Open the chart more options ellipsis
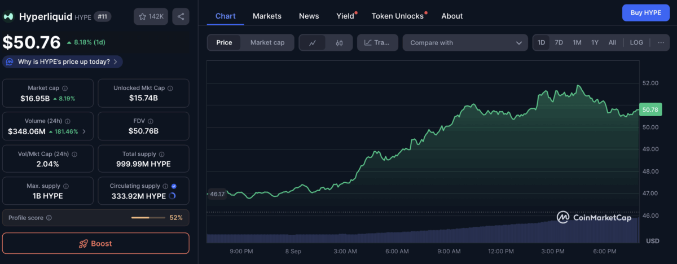Image resolution: width=677 pixels, height=264 pixels. (x=661, y=42)
